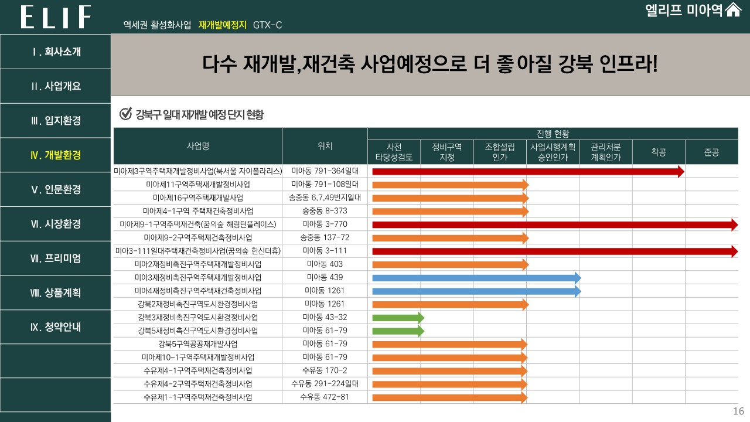Click the green progress arrow for 강북3재정비촉진구역 row
This screenshot has height=422, width=750.
[398, 318]
